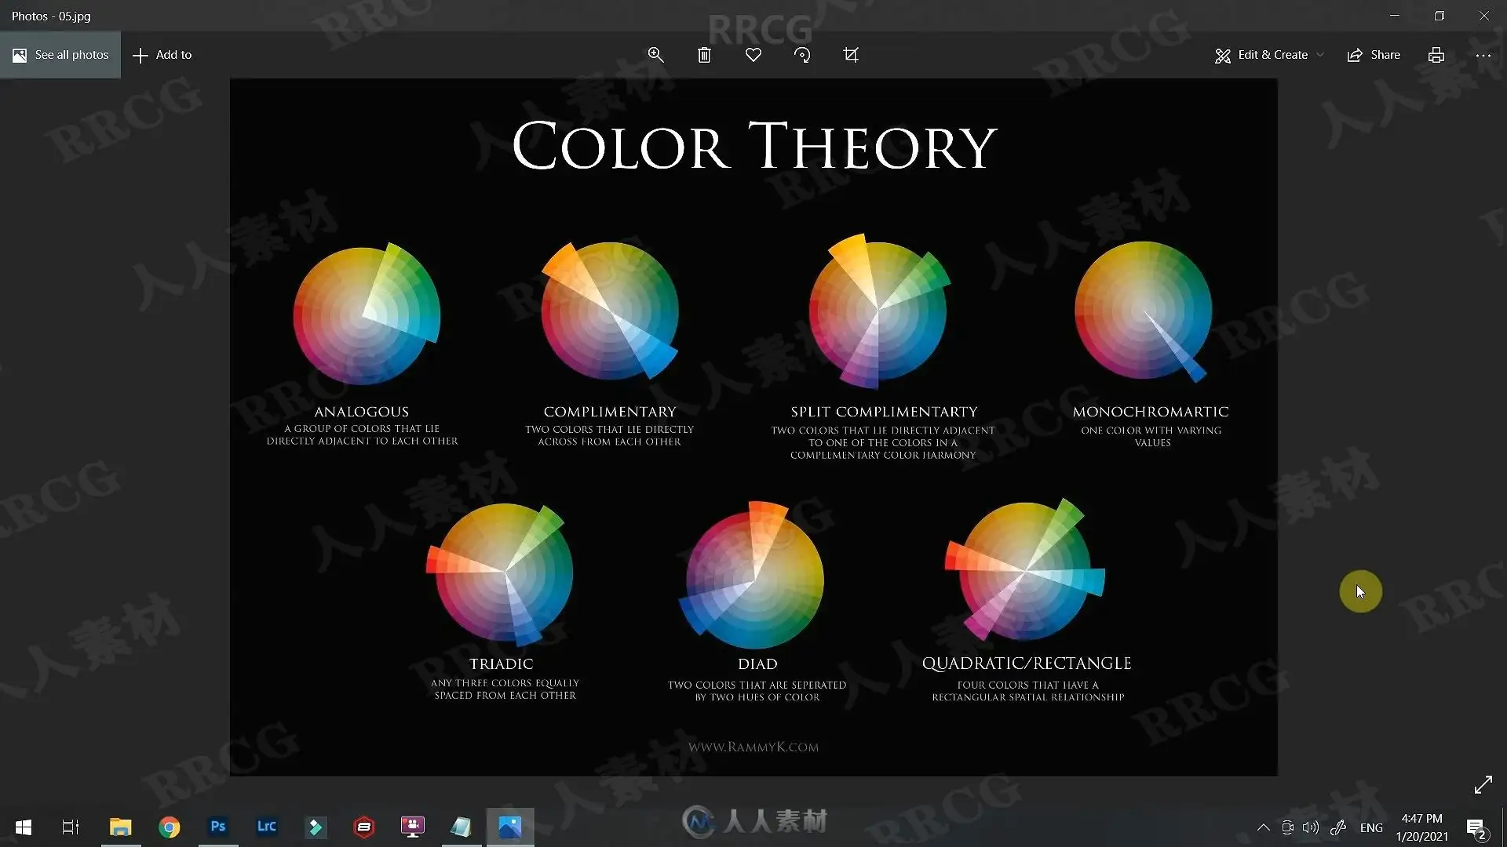Screen dimensions: 1507x847
Task: Click the 'TRIADIC' label in the photo
Action: (502, 664)
